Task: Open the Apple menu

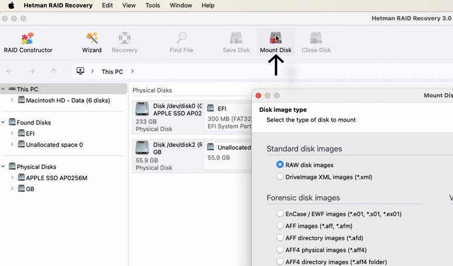Action: (11, 5)
